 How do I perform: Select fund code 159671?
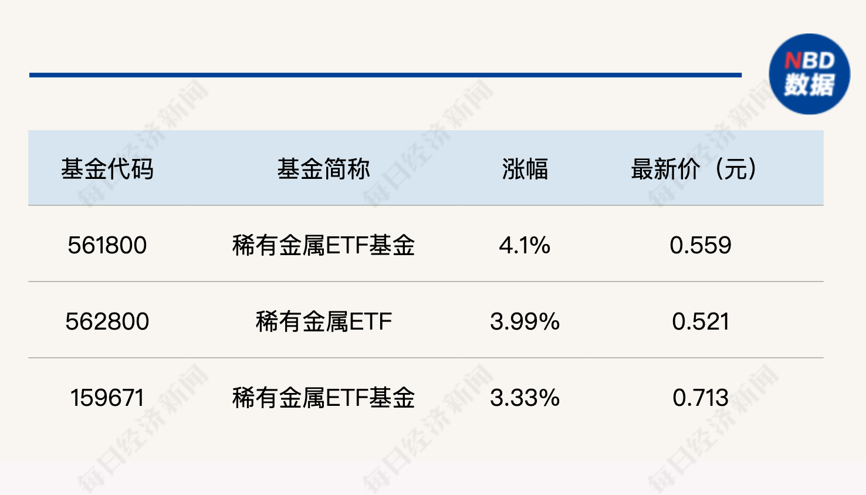click(107, 398)
